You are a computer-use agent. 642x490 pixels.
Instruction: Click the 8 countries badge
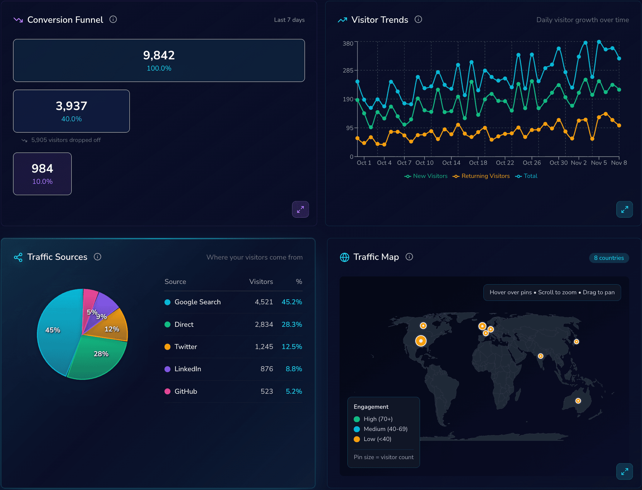609,258
